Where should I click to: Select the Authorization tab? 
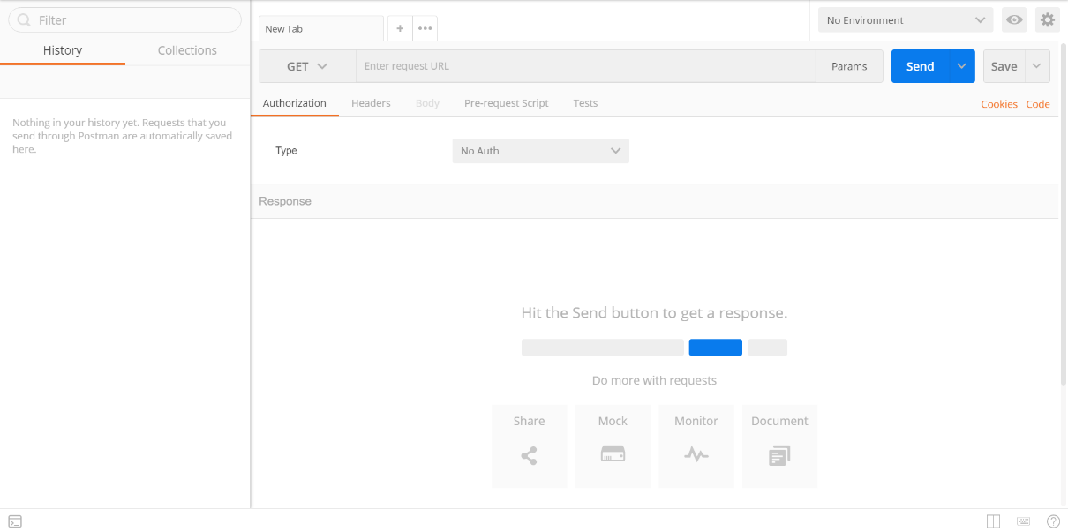(295, 103)
